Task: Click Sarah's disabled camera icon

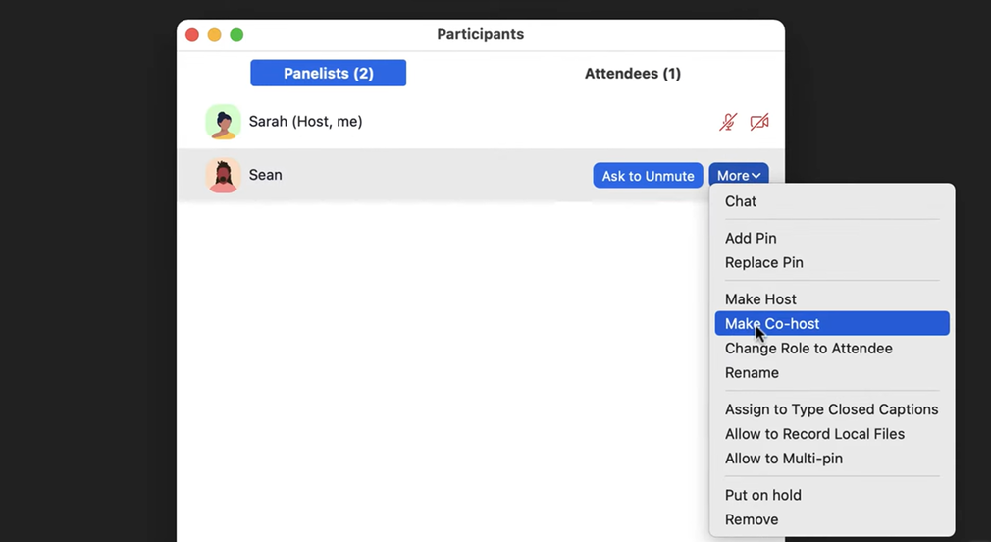Action: pos(758,122)
